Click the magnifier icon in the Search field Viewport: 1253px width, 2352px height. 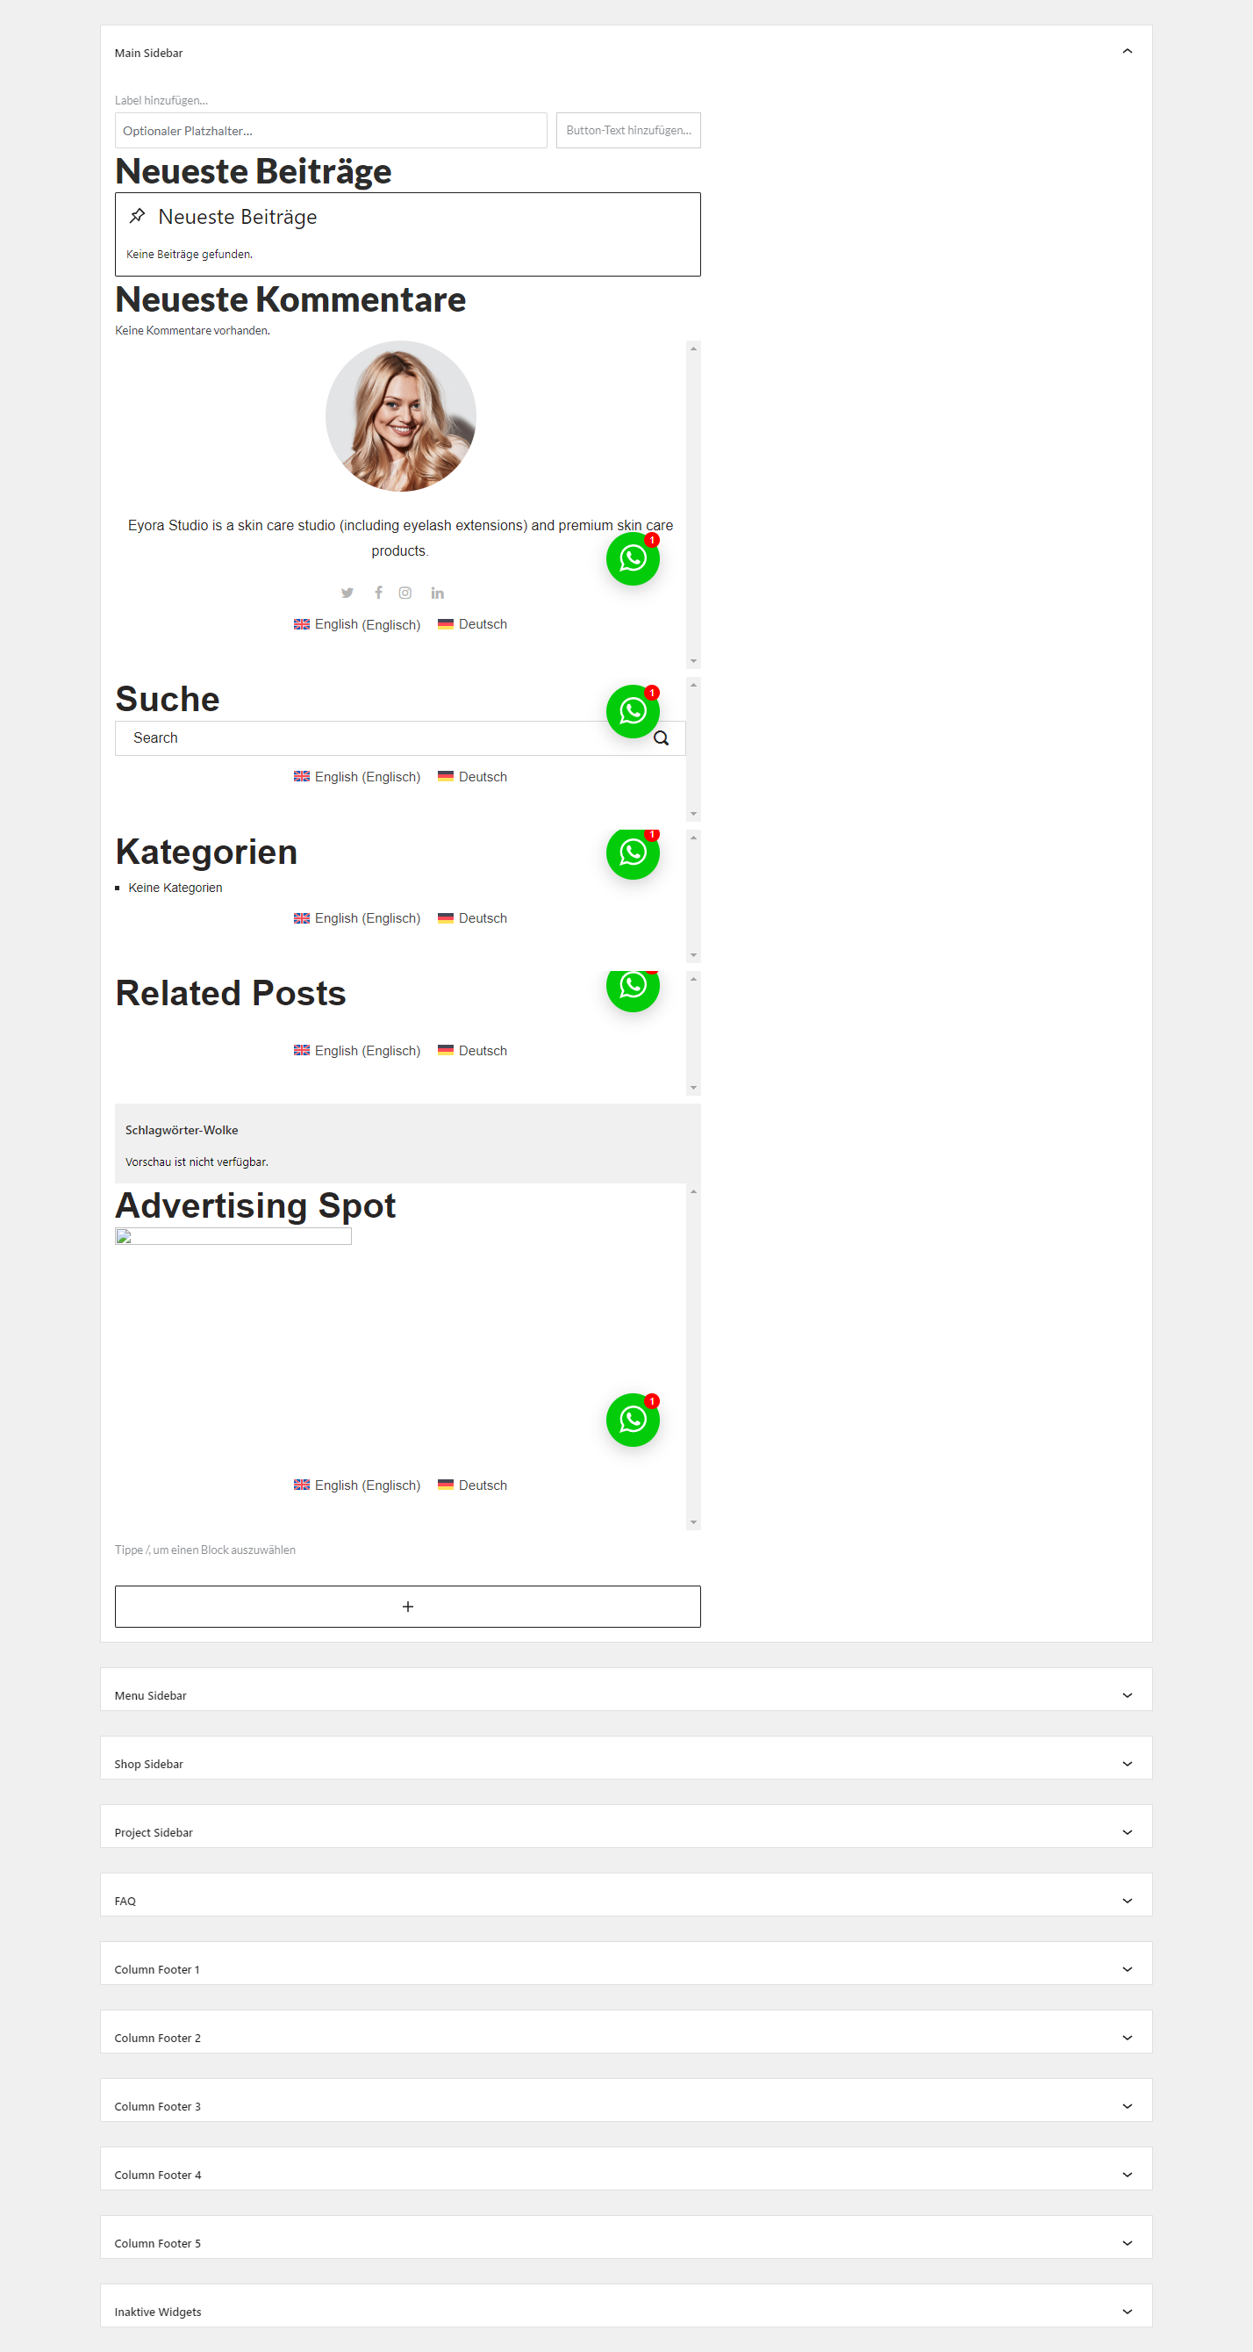point(661,737)
